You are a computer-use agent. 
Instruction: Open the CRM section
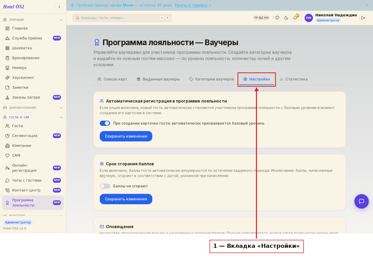click(33, 155)
